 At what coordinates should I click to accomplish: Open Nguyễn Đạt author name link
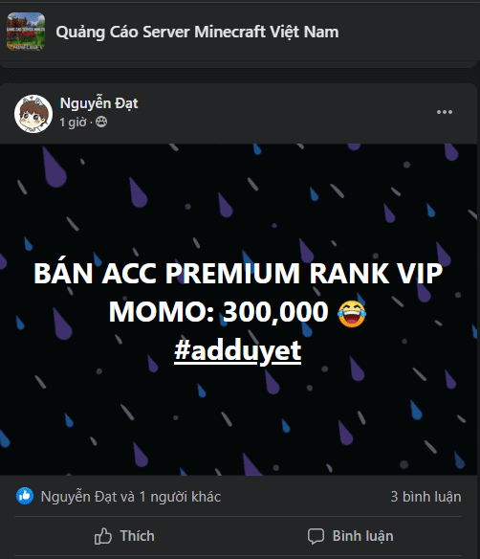point(98,103)
